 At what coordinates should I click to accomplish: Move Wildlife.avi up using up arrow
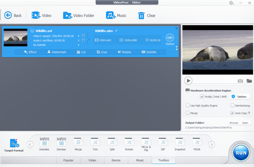click(x=177, y=47)
